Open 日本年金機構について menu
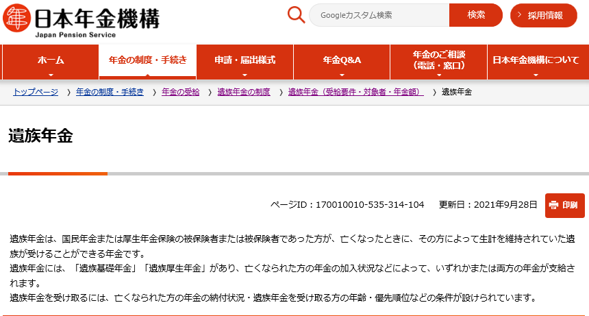This screenshot has height=316, width=589. click(x=536, y=60)
